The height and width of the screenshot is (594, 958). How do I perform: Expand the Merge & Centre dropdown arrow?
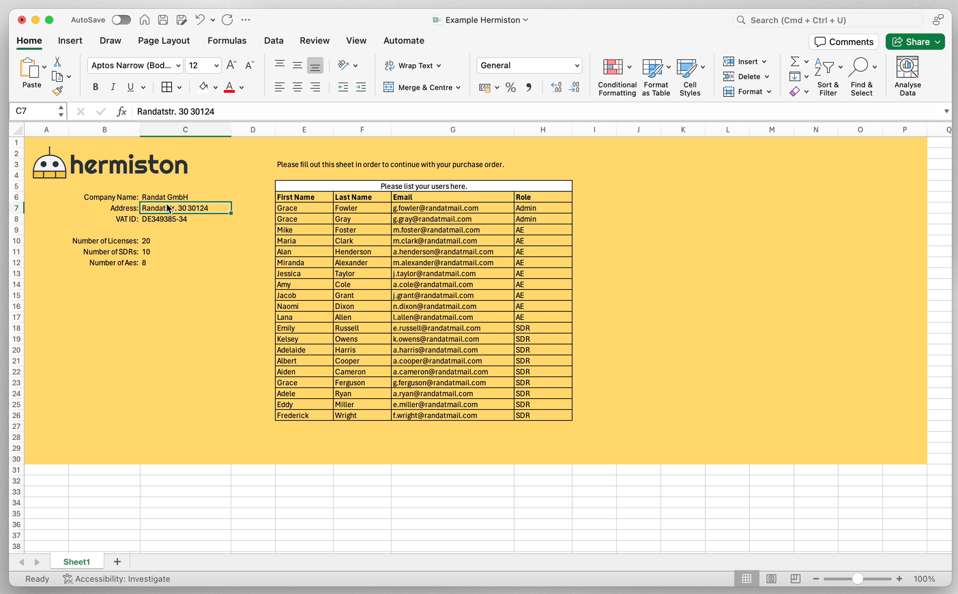tap(459, 87)
